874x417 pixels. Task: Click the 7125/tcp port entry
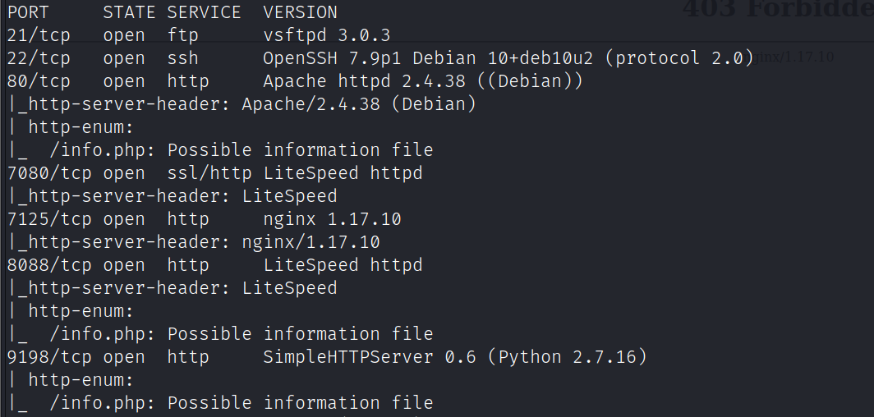(49, 219)
